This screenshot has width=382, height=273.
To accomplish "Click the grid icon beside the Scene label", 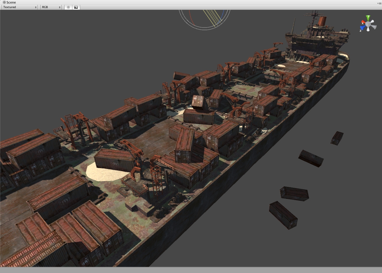I will point(4,2).
